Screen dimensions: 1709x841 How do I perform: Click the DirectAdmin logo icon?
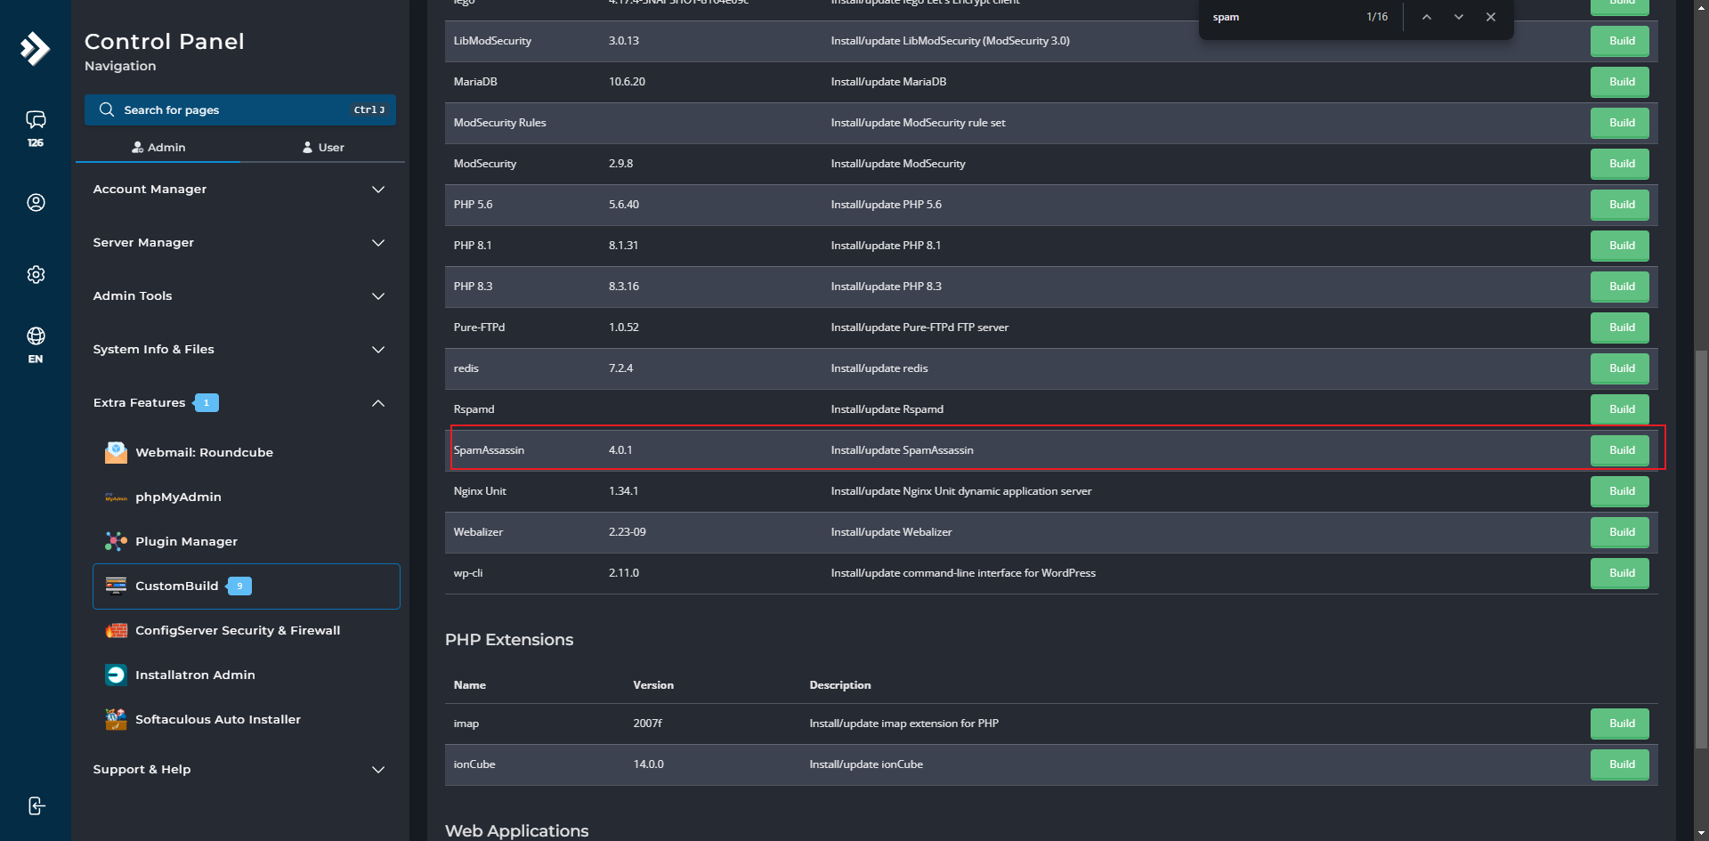(x=35, y=48)
